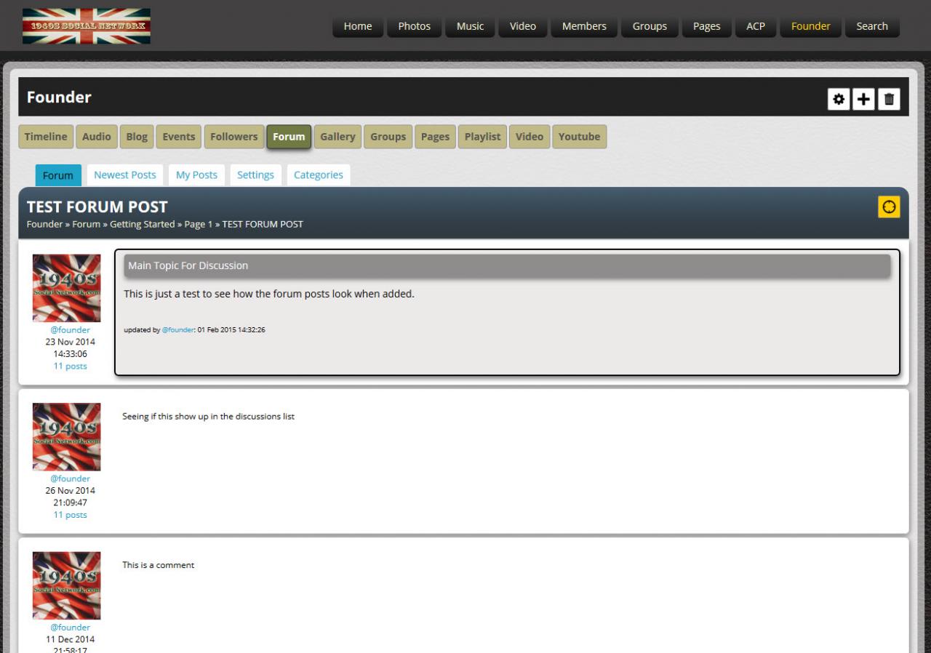931x653 pixels.
Task: Click the plus icon in Founder header
Action: 863,100
